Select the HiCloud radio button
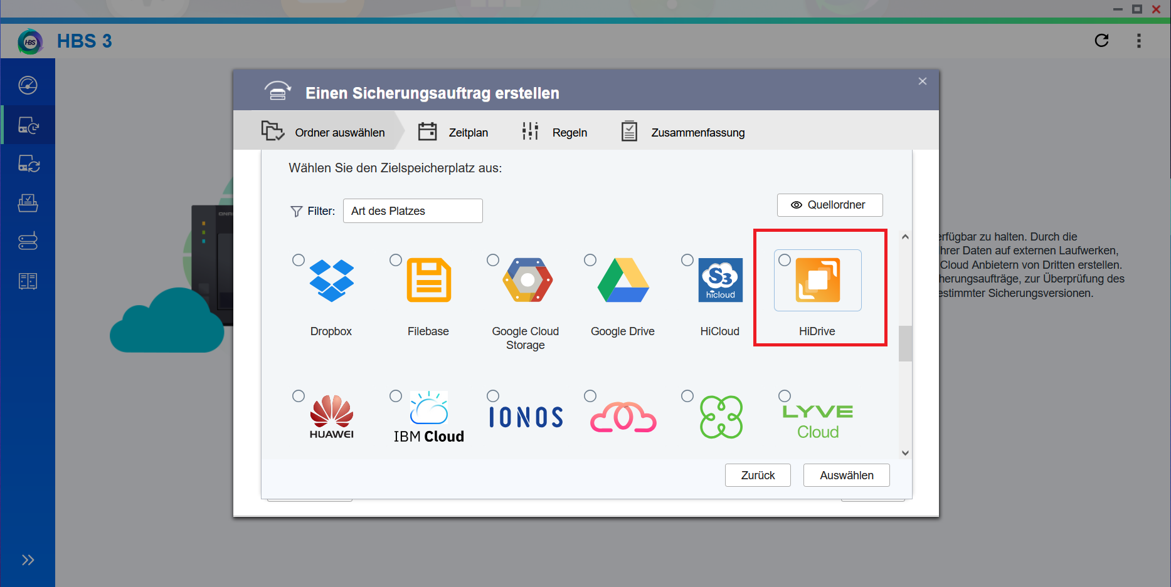1171x587 pixels. (x=687, y=260)
